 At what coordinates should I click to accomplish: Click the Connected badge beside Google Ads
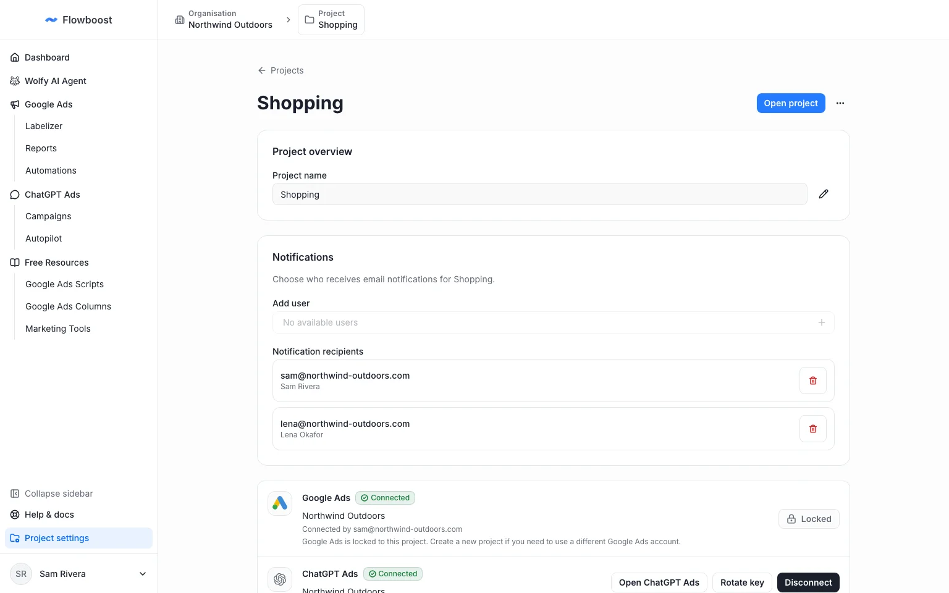tap(385, 498)
